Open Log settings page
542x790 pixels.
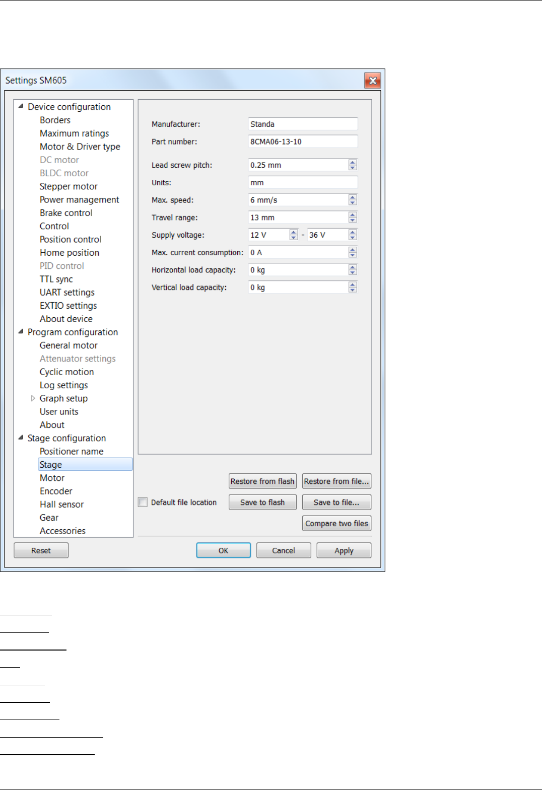(x=63, y=385)
